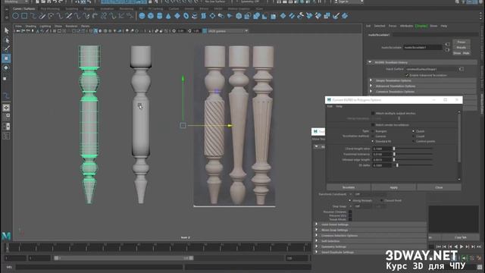
Task: Click the single-pane layout icon in left sidebar
Action: click(x=6, y=108)
